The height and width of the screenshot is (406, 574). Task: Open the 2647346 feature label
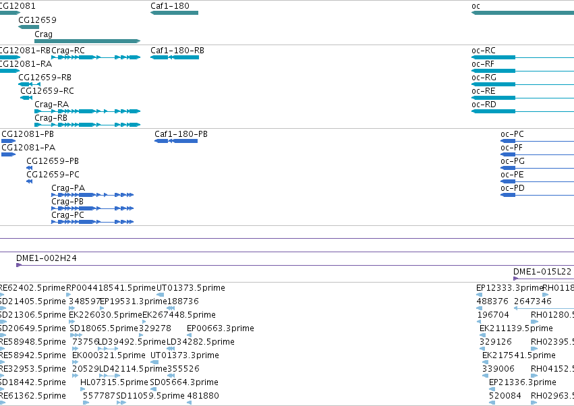(533, 301)
